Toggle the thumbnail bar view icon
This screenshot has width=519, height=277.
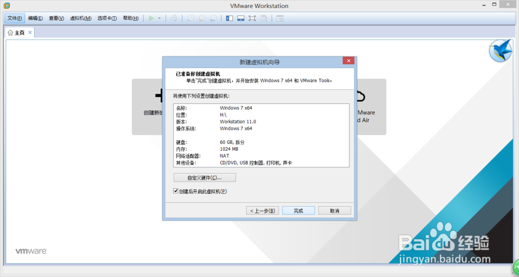click(241, 18)
